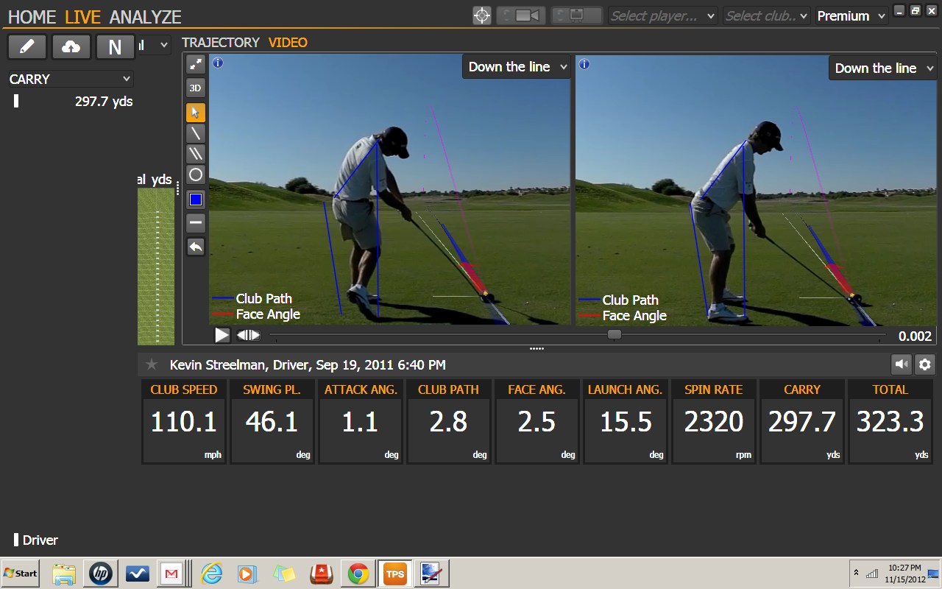The width and height of the screenshot is (942, 589).
Task: Pick the blue drawing color swatch
Action: [x=196, y=200]
